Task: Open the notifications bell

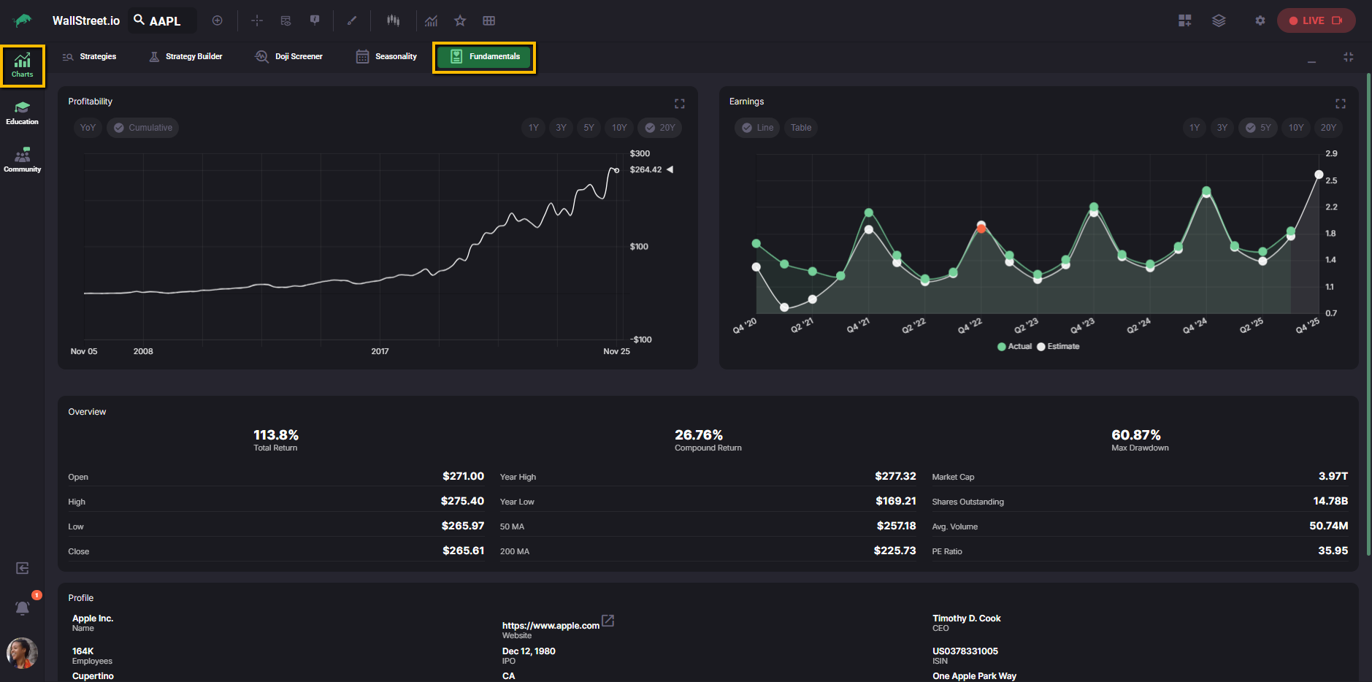Action: [x=23, y=608]
